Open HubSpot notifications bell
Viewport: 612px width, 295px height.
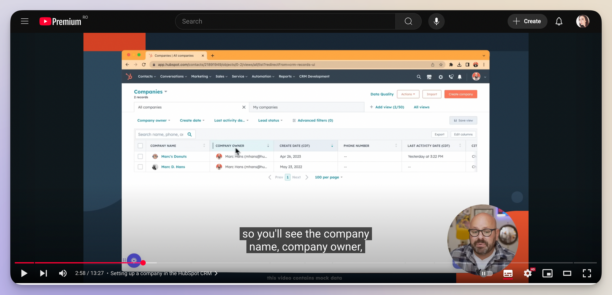(460, 77)
